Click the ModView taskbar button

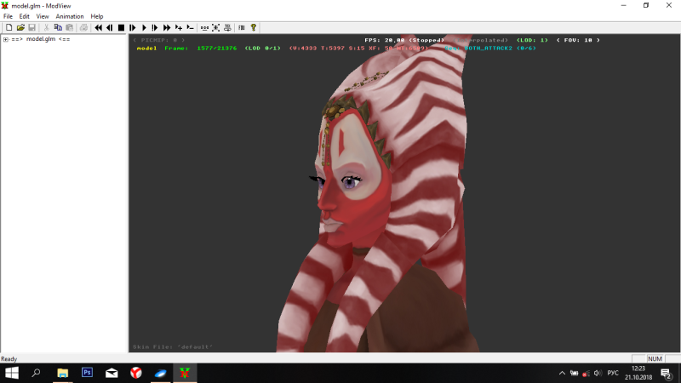(x=185, y=373)
